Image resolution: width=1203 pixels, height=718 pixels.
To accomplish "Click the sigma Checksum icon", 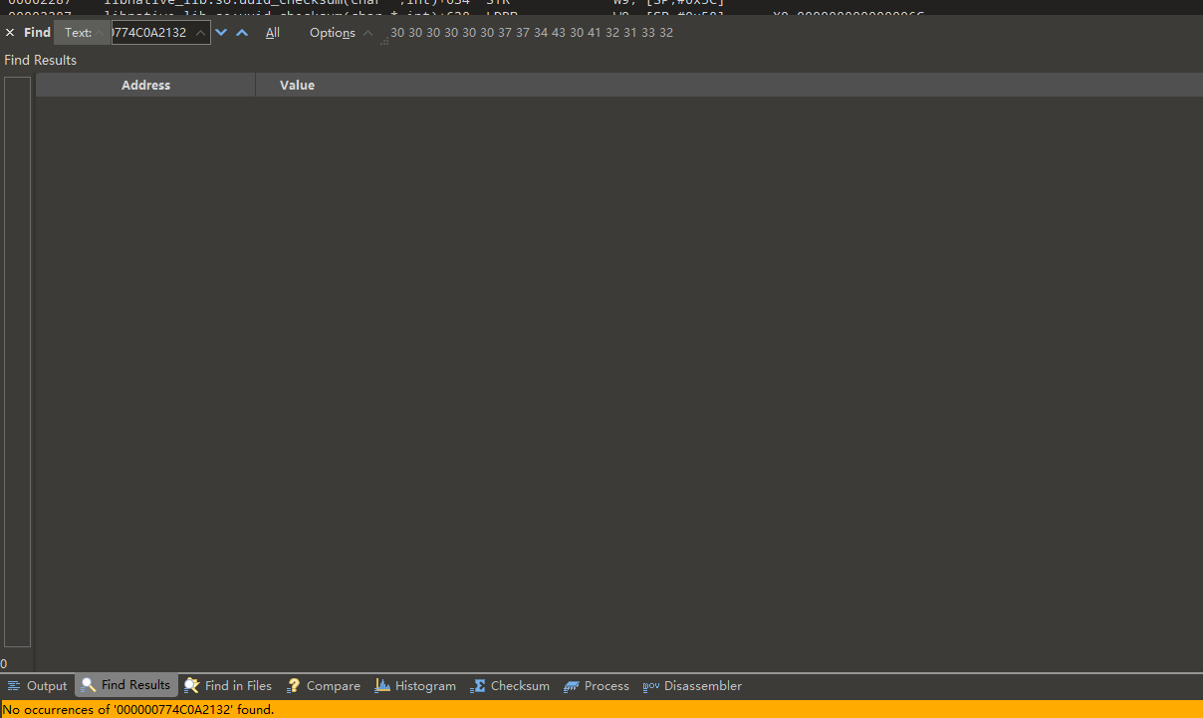I will [x=478, y=686].
